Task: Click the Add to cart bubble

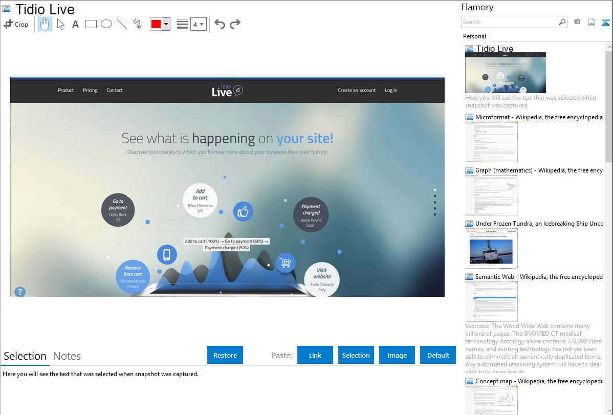Action: (x=200, y=200)
